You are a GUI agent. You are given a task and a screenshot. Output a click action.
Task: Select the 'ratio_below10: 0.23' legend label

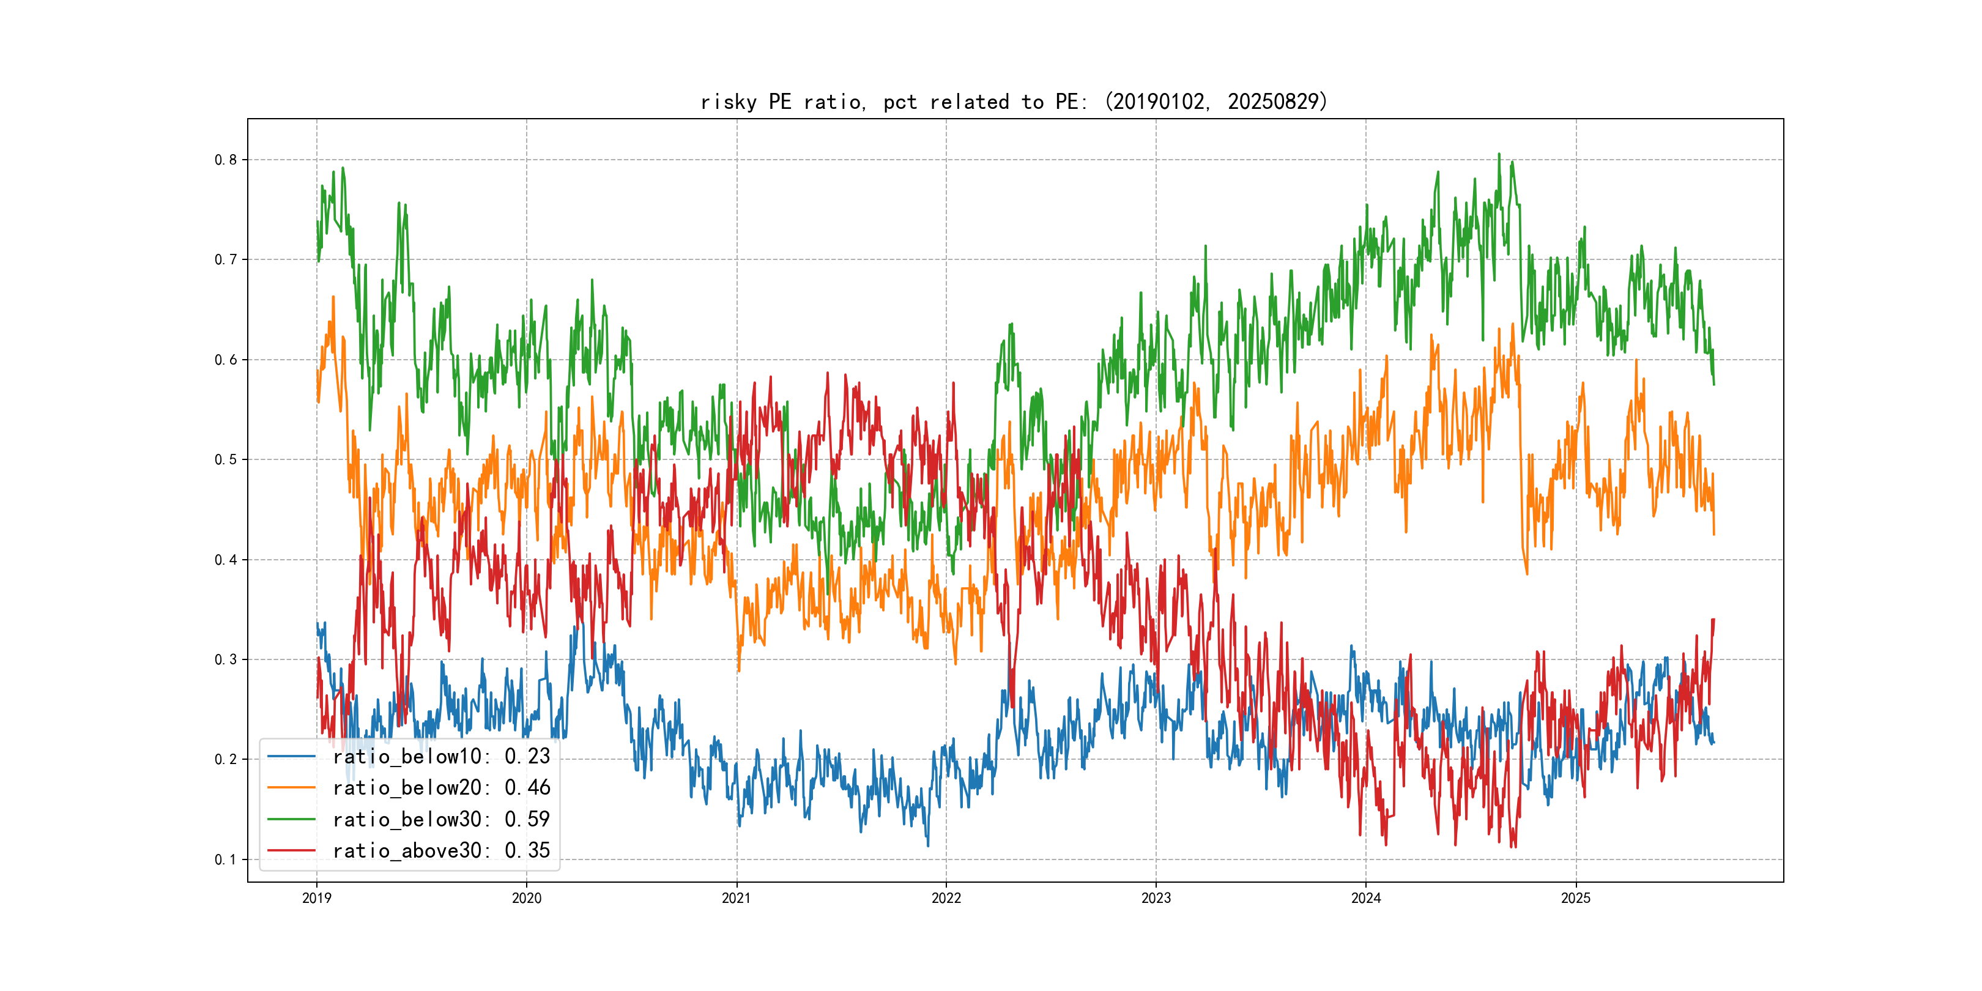(441, 756)
